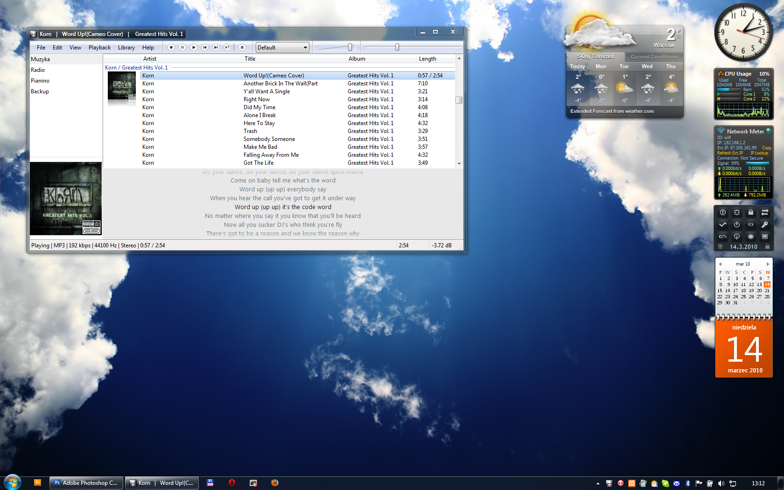Select the track Another Brick In The Wall
Viewport: 784px width, 490px height.
tap(298, 84)
